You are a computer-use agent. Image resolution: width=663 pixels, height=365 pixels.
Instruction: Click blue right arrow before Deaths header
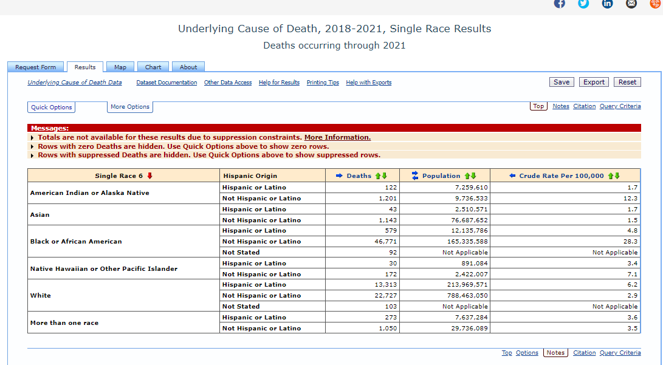click(x=339, y=176)
